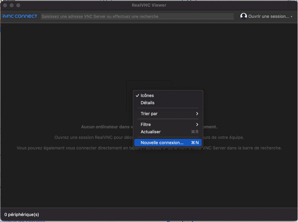Open the Ouvrir une session dropdown
This screenshot has height=222, width=298.
tap(266, 16)
